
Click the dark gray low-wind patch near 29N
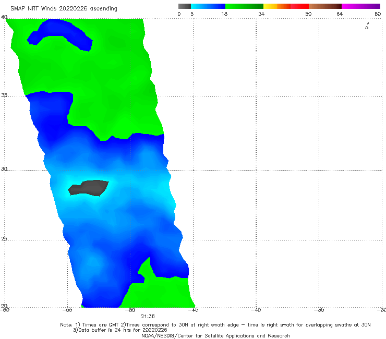(x=88, y=188)
